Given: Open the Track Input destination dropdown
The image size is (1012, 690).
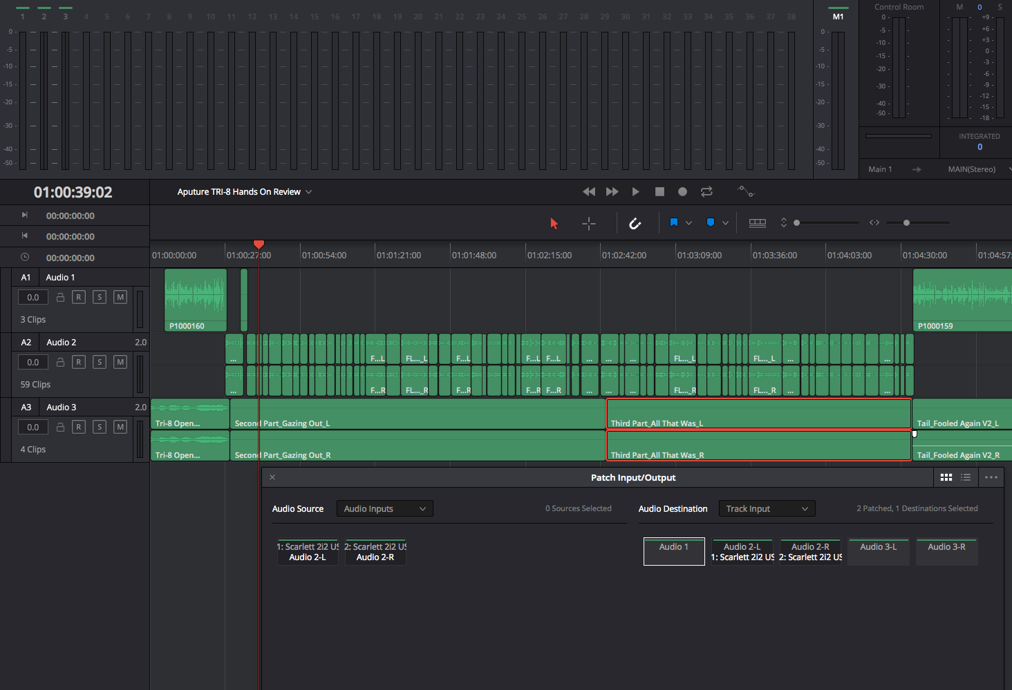Looking at the screenshot, I should tap(767, 509).
